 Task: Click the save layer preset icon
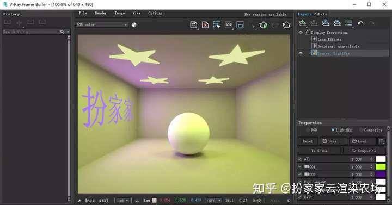coord(325,23)
